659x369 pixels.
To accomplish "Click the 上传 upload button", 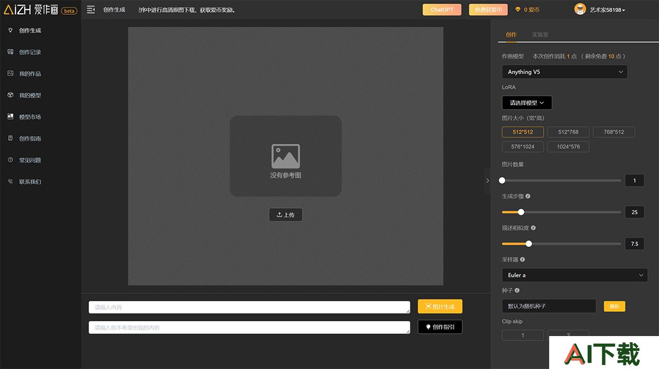I will [x=286, y=215].
